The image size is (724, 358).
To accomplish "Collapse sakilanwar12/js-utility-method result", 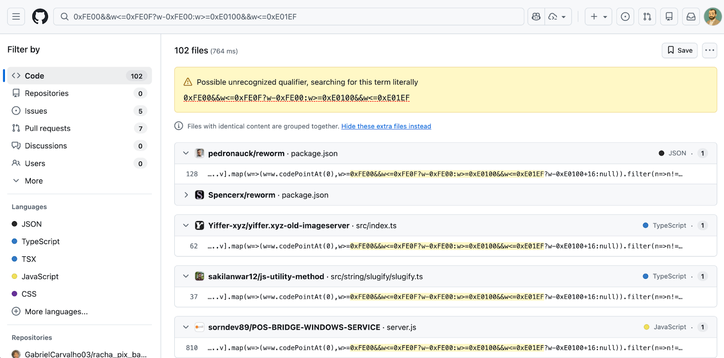I will (x=186, y=276).
